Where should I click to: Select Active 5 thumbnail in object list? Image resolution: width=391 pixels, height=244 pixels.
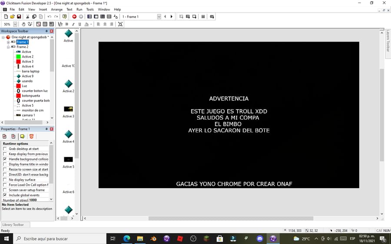[x=68, y=159]
